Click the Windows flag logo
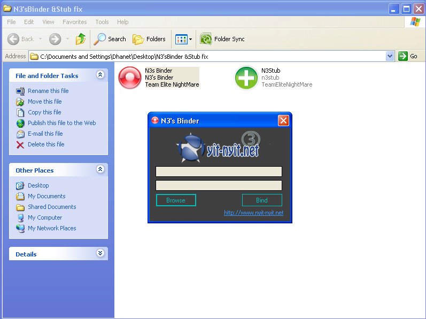 415,22
